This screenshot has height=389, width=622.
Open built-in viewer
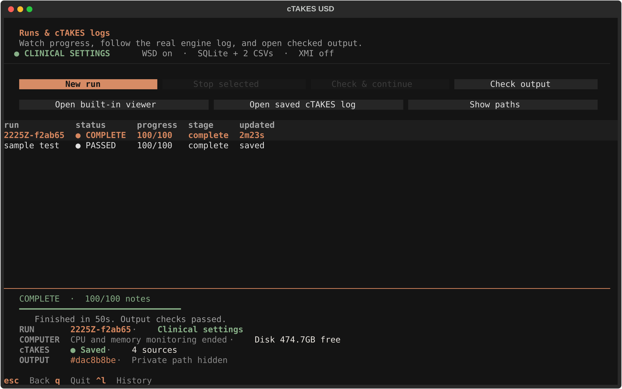point(114,105)
